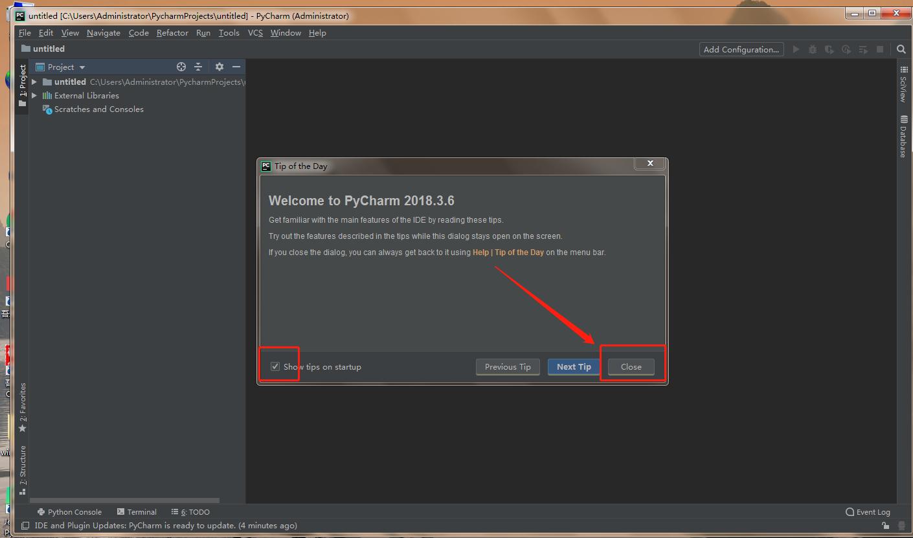This screenshot has height=538, width=913.
Task: Open the 7: Structure side tab
Action: [x=23, y=469]
